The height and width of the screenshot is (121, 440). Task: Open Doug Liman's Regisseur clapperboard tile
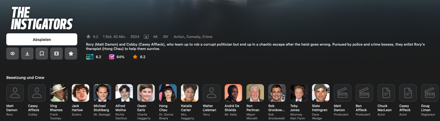430,93
